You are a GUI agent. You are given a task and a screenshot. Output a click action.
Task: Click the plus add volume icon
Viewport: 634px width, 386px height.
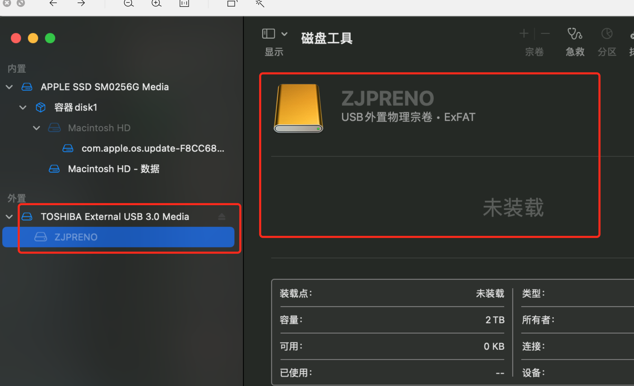pos(524,34)
